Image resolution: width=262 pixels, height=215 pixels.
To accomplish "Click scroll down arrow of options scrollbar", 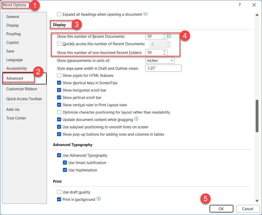I will 257,201.
